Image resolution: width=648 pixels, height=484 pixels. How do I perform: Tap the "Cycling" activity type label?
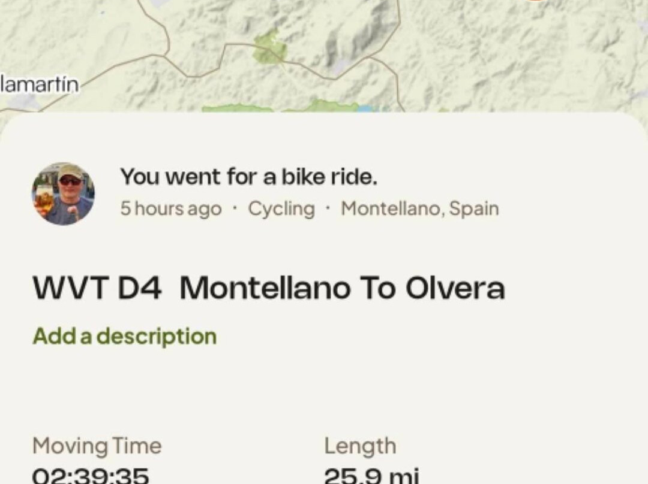[x=281, y=209]
